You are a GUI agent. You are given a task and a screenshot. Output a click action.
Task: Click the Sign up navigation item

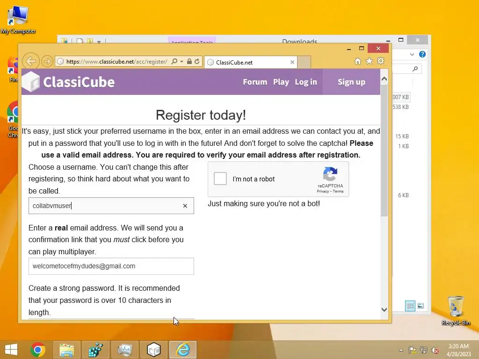351,82
